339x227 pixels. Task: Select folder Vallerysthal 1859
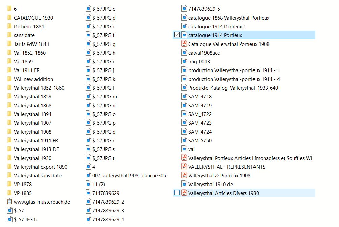(29, 97)
